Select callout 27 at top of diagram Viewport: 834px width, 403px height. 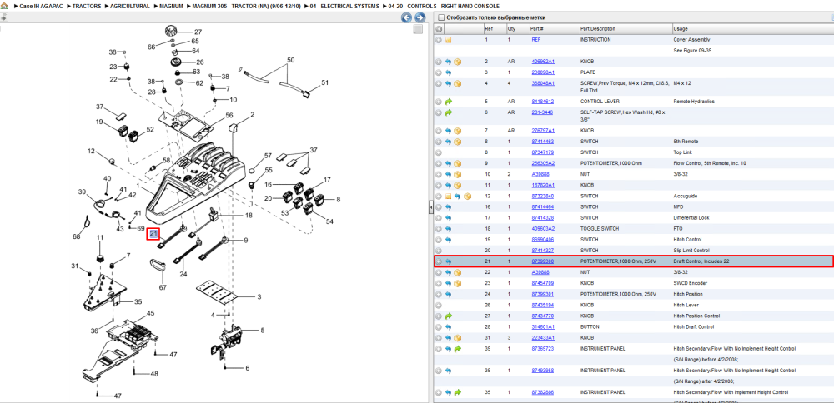click(x=198, y=32)
